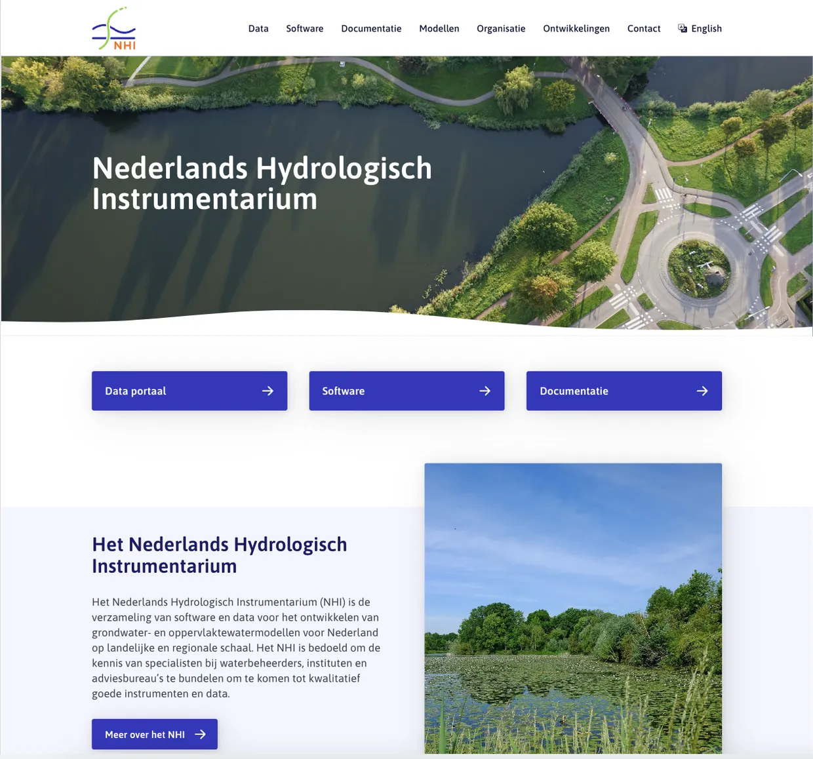813x759 pixels.
Task: Open the Organisatie menu item
Action: click(501, 28)
